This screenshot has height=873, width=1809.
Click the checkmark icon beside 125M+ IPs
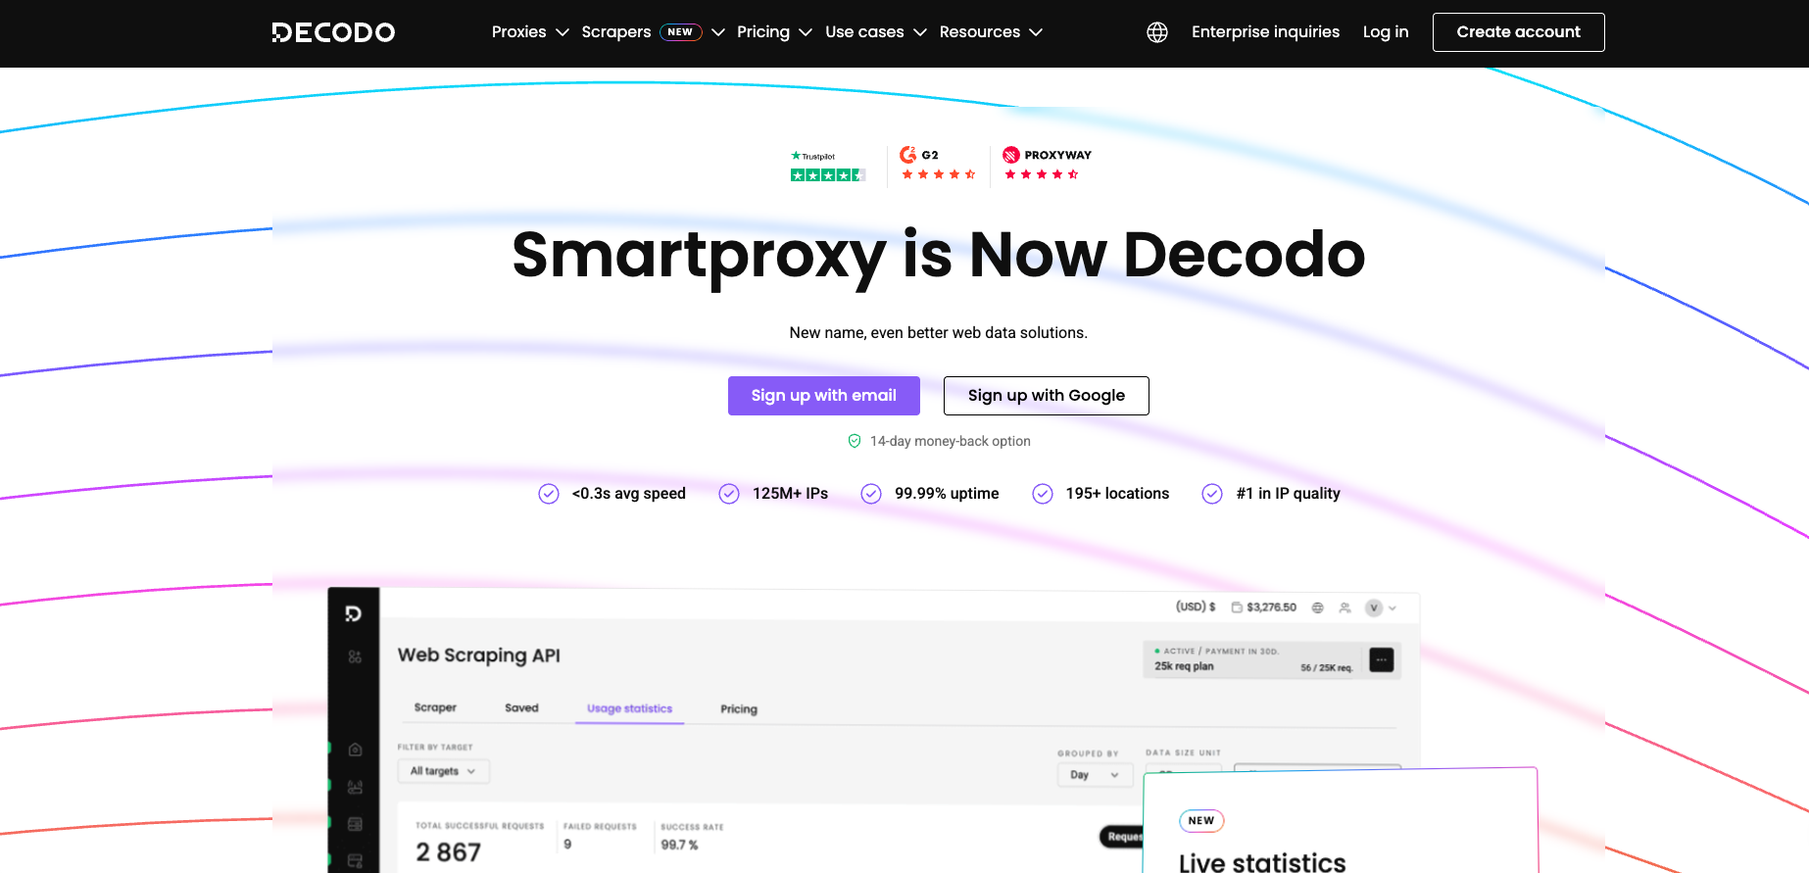tap(729, 494)
